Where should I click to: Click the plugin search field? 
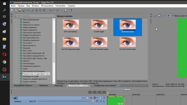(x=34, y=16)
